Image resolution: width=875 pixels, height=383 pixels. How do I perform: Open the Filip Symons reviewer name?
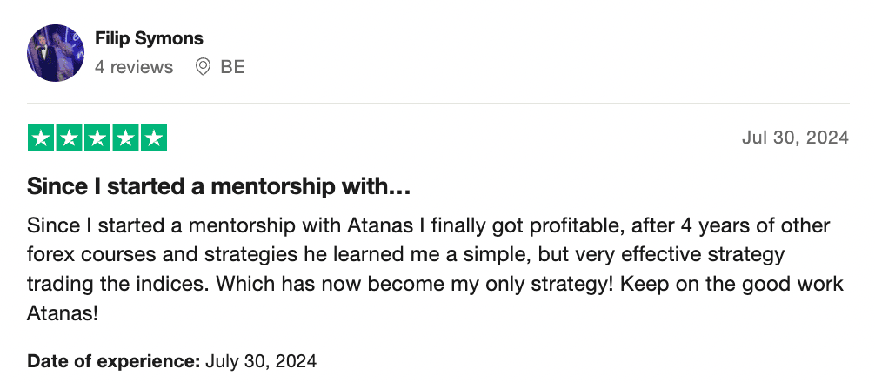tap(149, 38)
